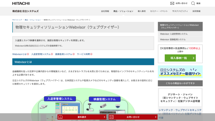Screen dimensions: 215x121
Task: Open sidebar 物理セキュリティソリューションWebvisor heading
Action: pyautogui.click(x=180, y=26)
